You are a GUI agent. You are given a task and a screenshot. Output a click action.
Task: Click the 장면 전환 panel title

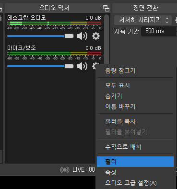coord(146,8)
